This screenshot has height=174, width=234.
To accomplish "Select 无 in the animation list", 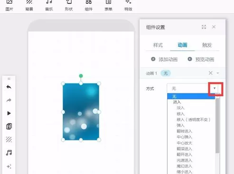I will [191, 96].
